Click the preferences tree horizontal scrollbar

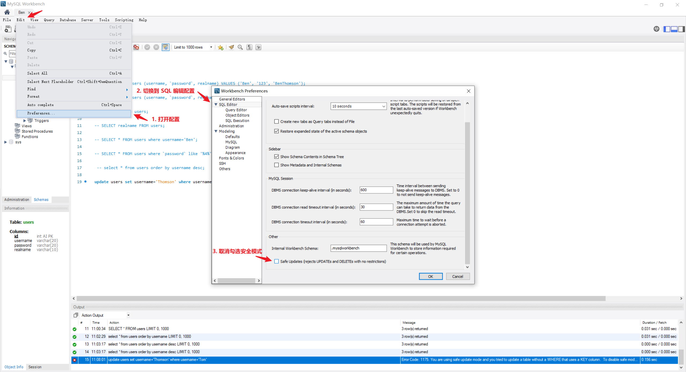pos(237,281)
